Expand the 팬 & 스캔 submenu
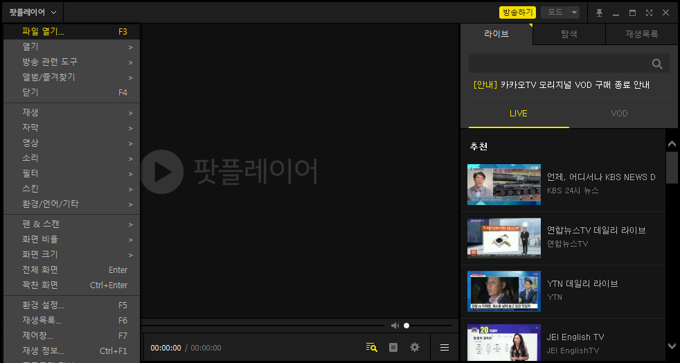Viewport: 680px width, 363px height. (71, 224)
